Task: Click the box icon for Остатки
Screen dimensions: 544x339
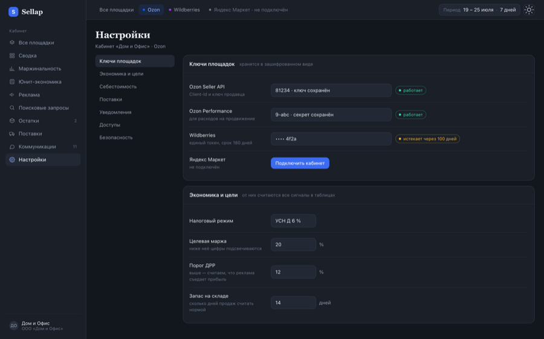Action: click(x=12, y=121)
